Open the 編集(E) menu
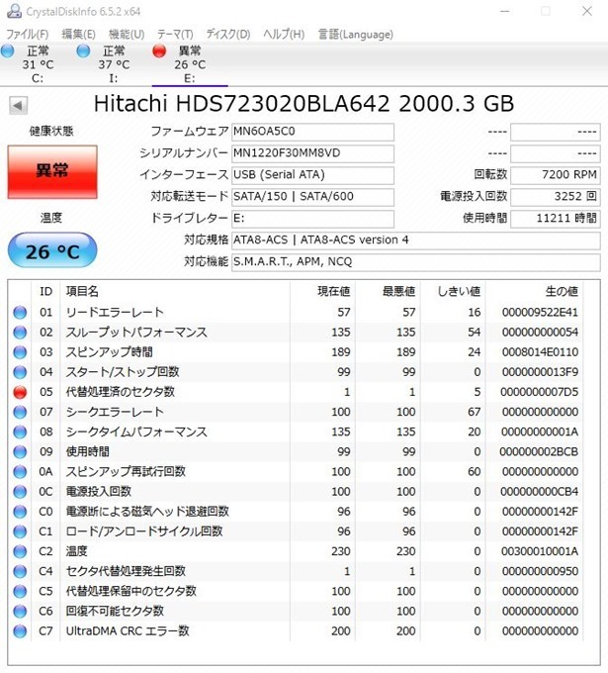This screenshot has height=673, width=608. click(x=78, y=34)
